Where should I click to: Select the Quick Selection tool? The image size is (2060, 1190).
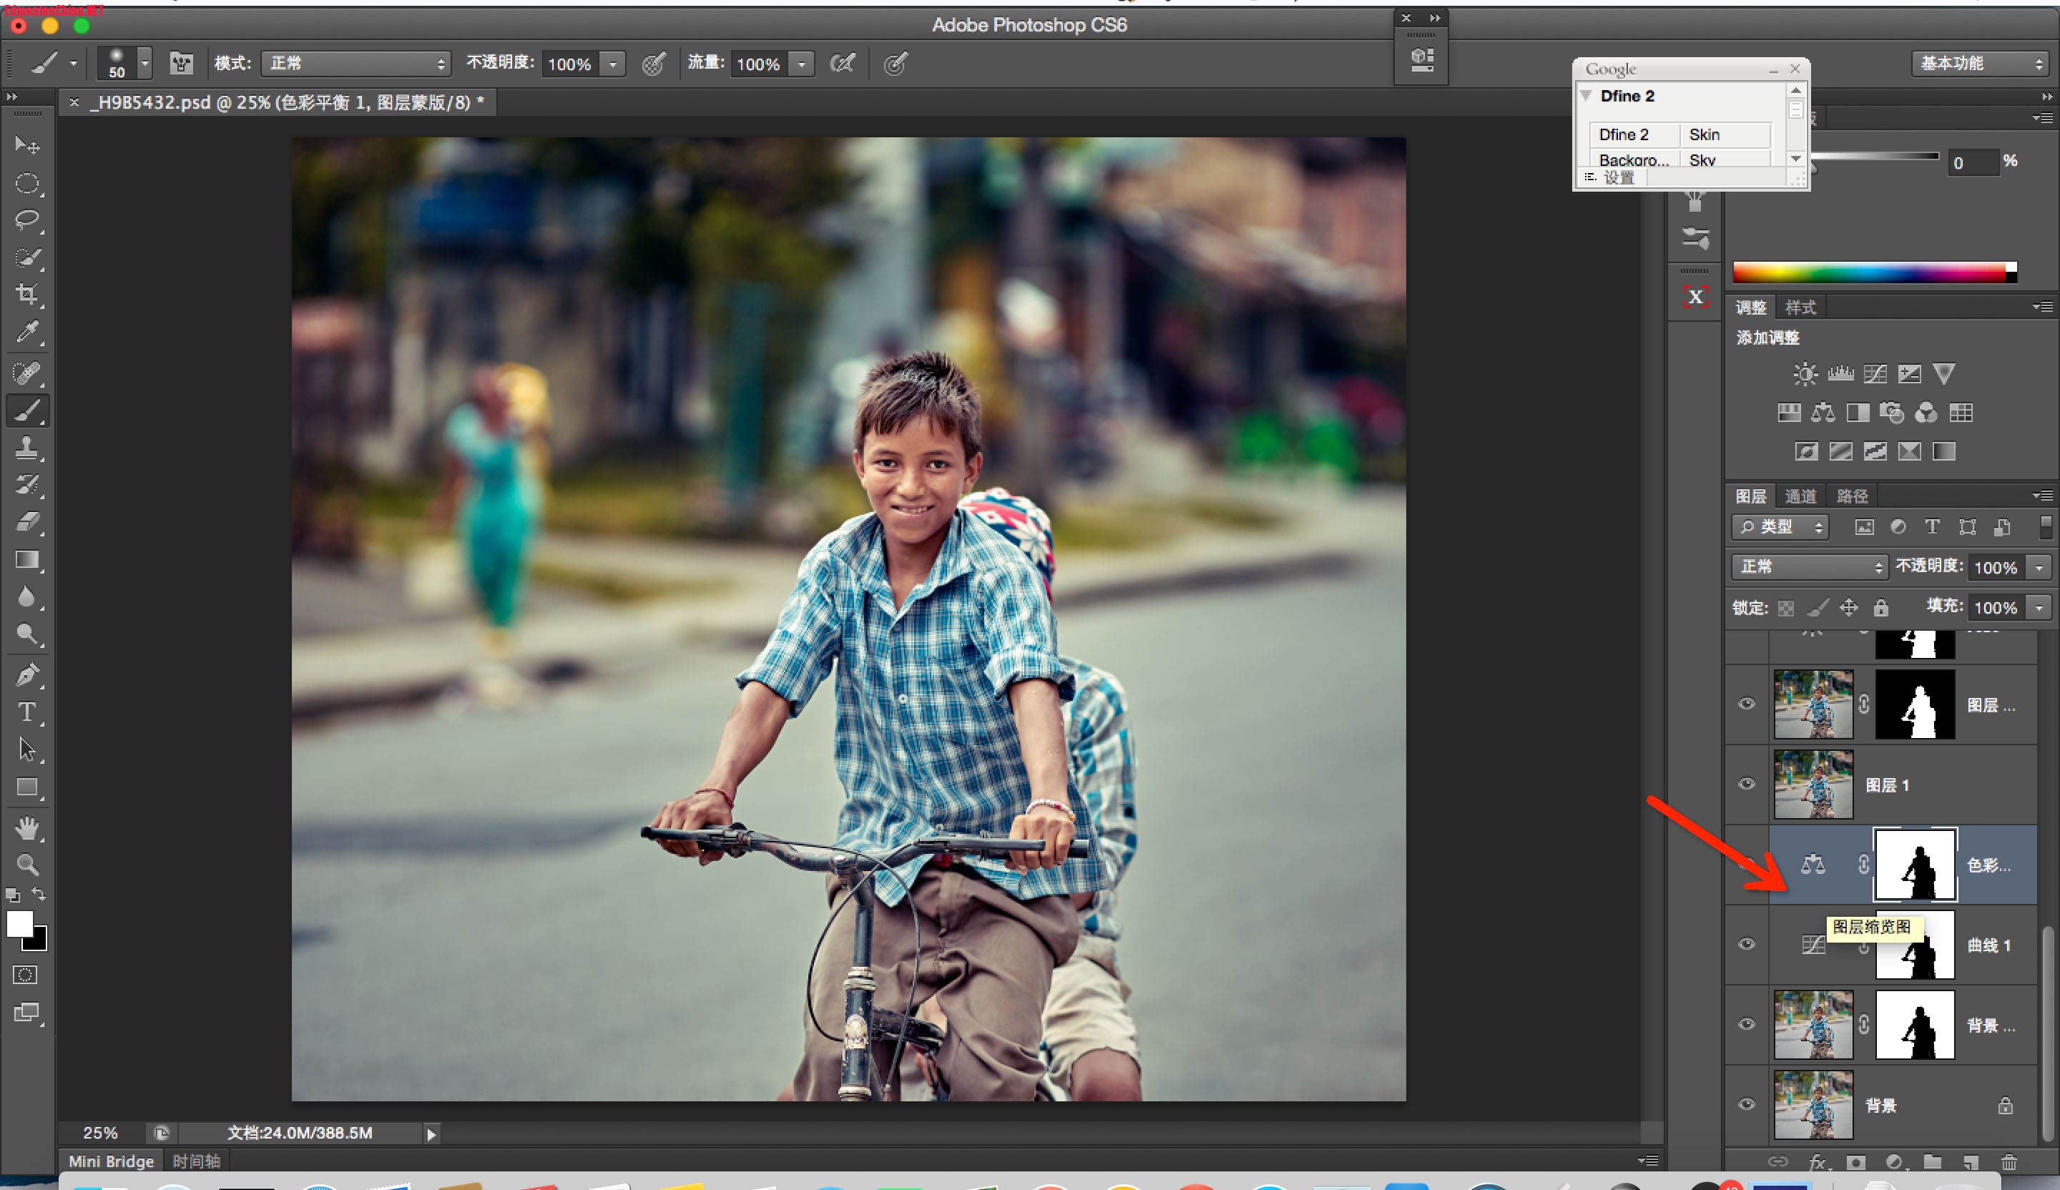[27, 257]
